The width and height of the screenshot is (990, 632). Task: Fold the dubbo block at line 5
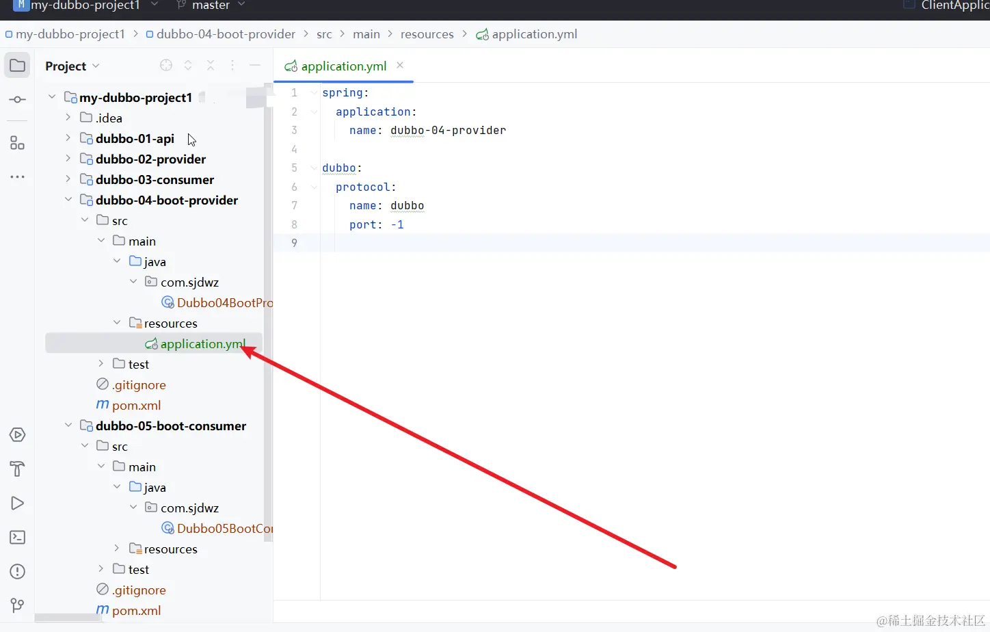[x=314, y=168]
